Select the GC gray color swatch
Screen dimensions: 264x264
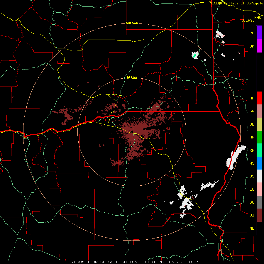pyautogui.click(x=259, y=202)
